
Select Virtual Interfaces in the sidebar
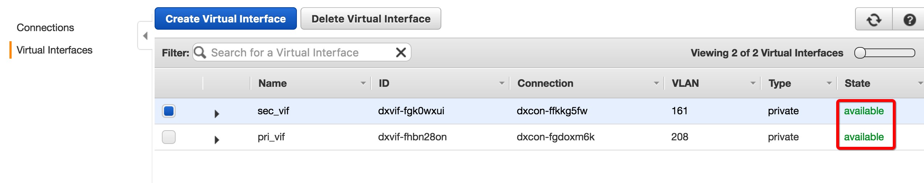click(x=54, y=50)
